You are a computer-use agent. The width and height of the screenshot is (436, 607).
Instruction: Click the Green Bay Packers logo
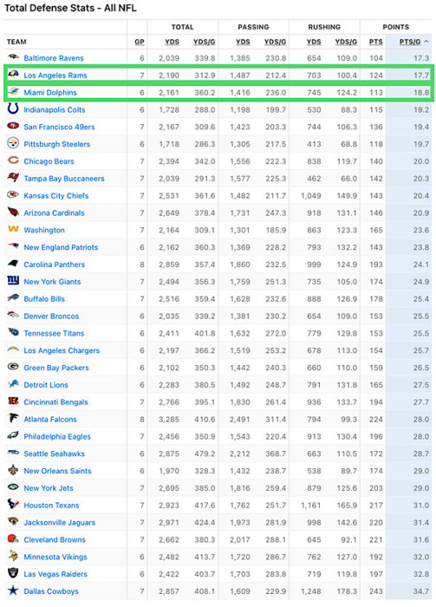coord(13,367)
